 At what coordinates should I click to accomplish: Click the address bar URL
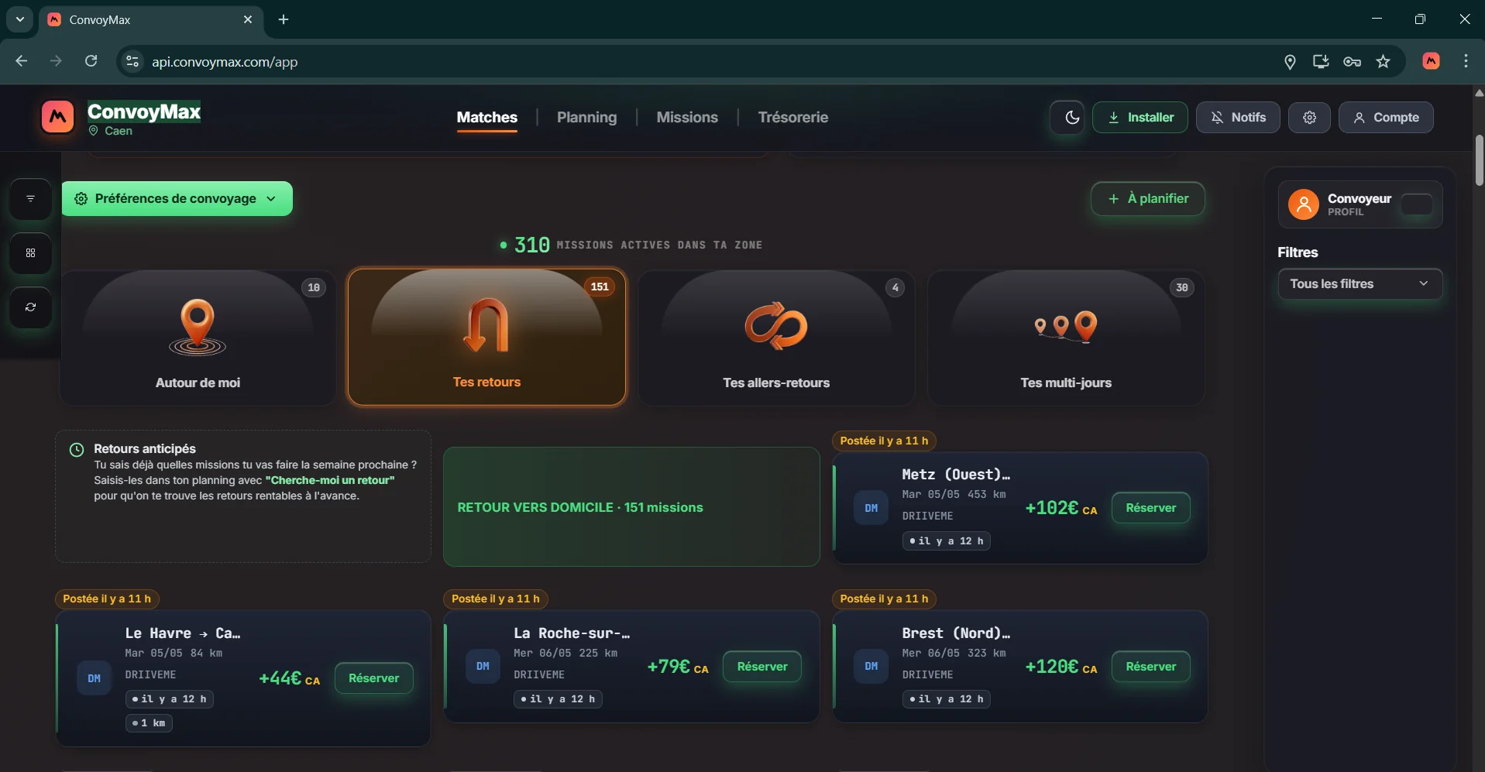(x=225, y=62)
